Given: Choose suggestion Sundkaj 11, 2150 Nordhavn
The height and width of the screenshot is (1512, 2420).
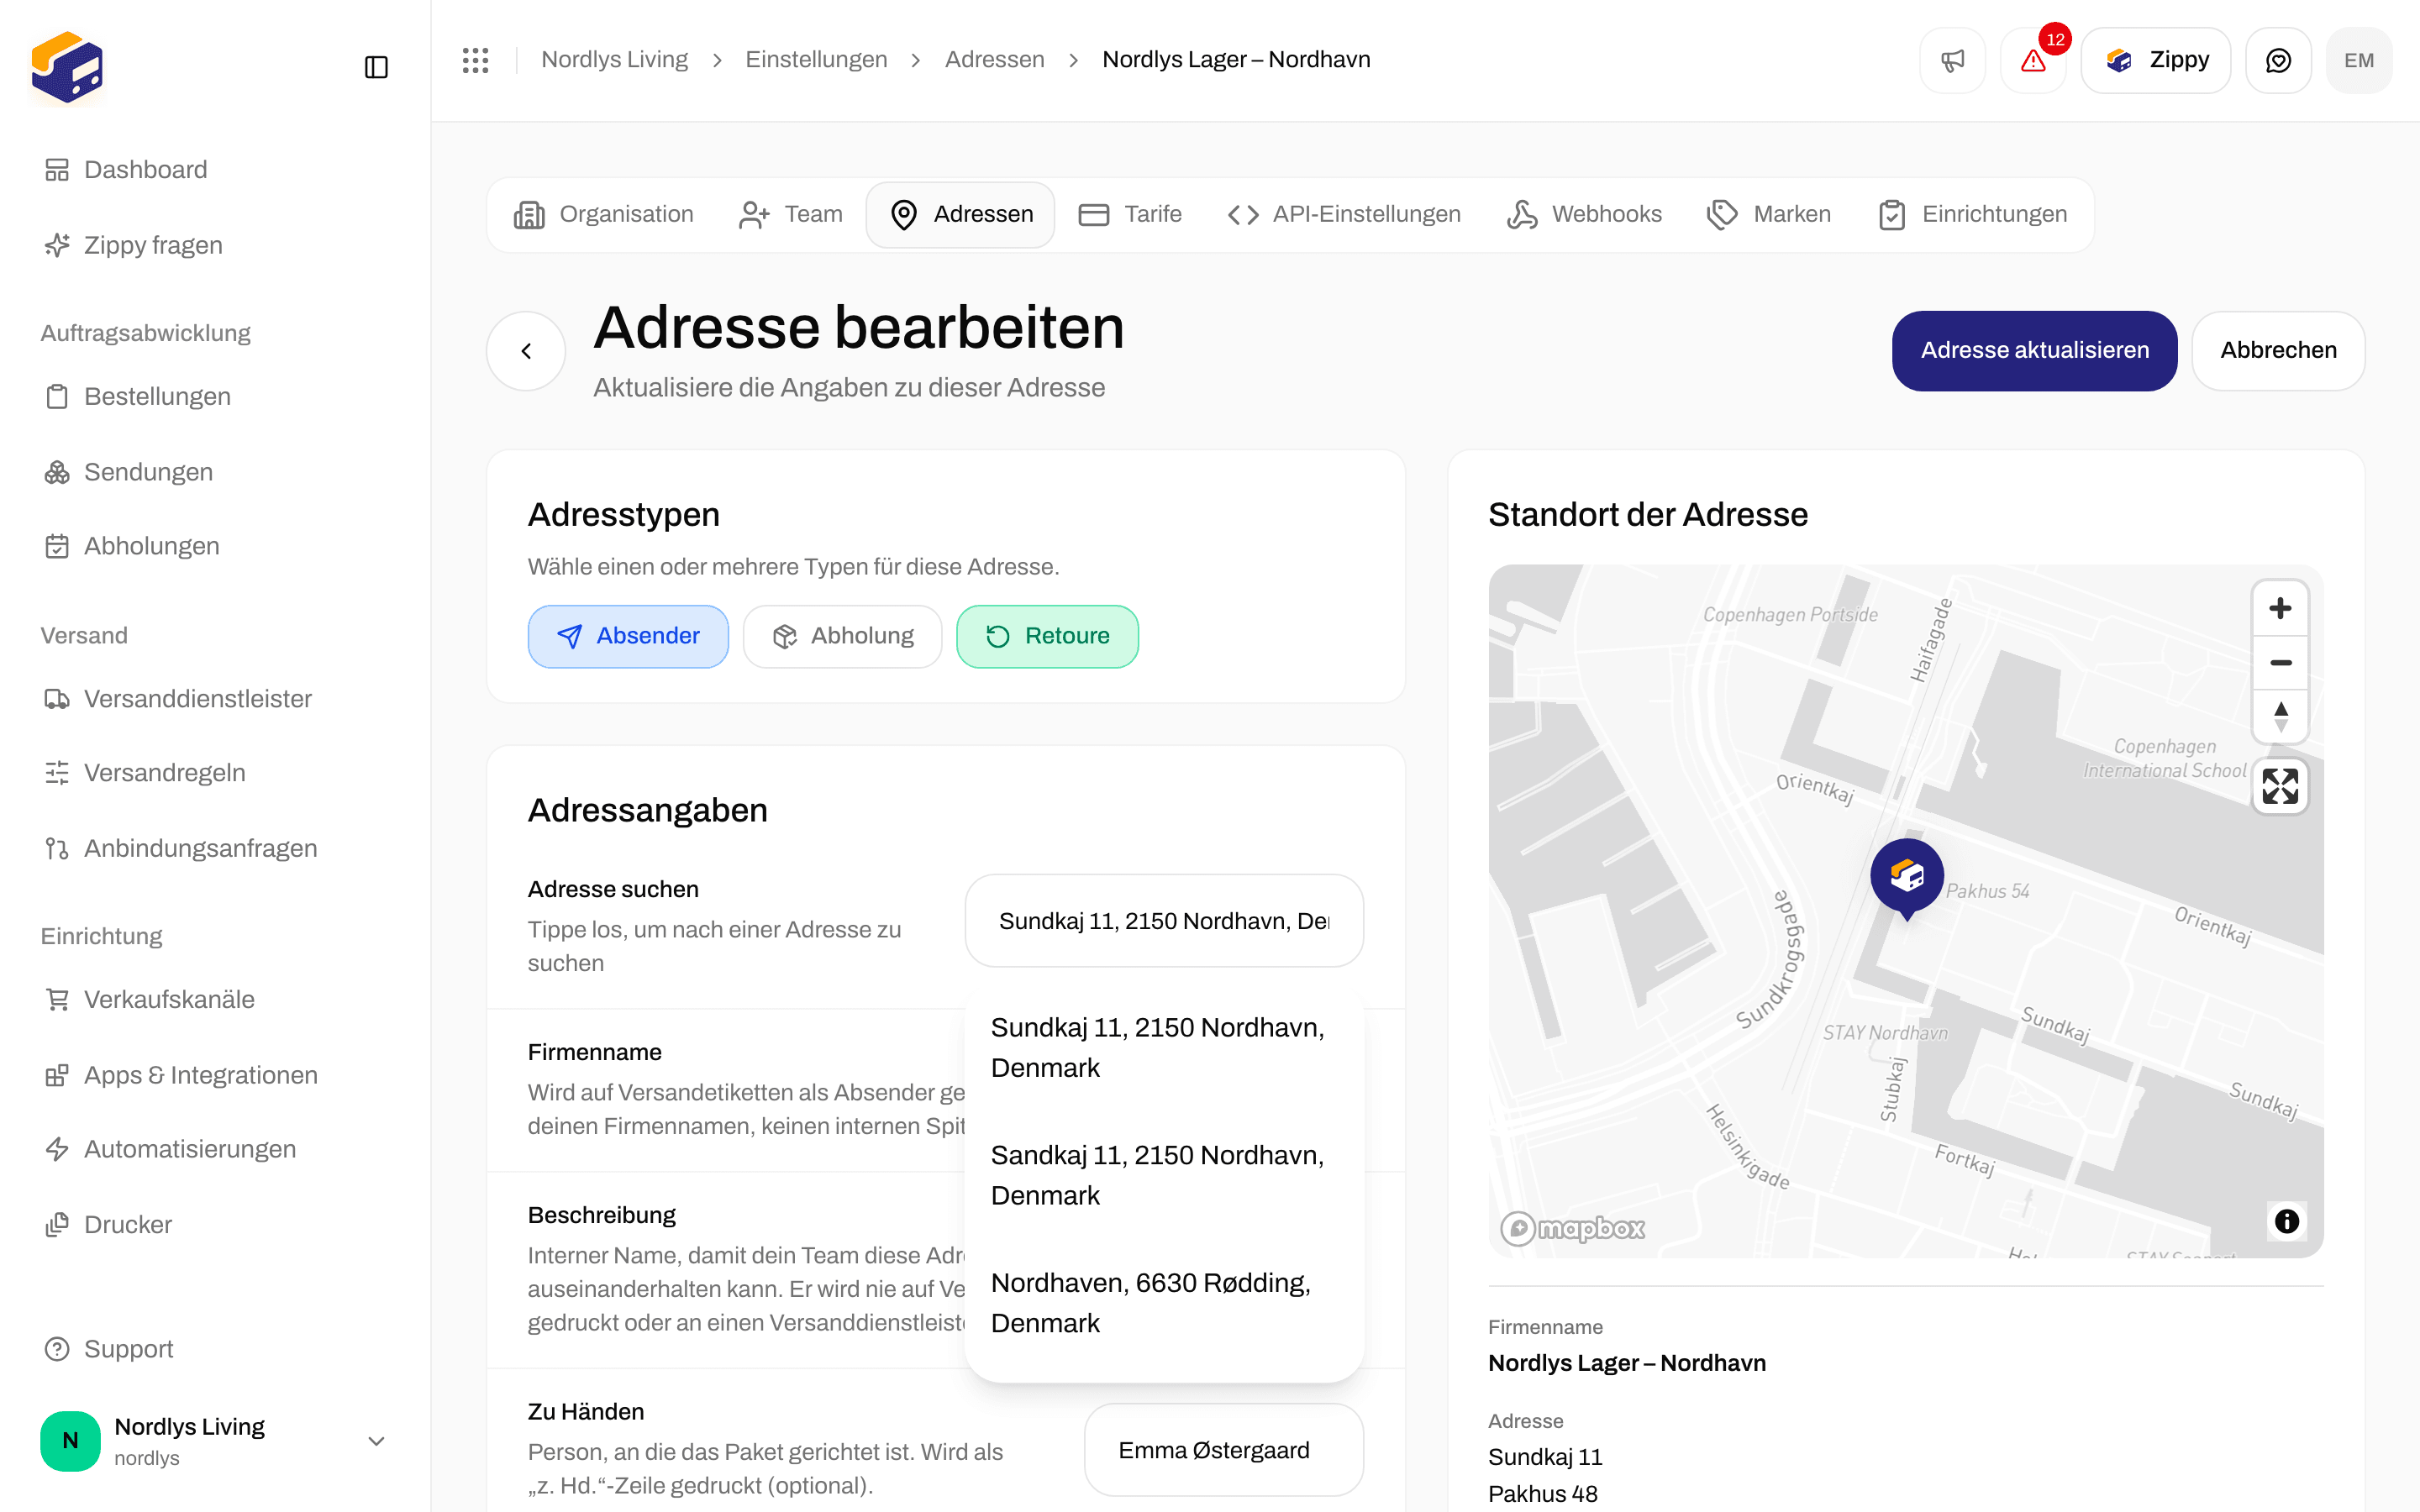Looking at the screenshot, I should [1164, 1047].
